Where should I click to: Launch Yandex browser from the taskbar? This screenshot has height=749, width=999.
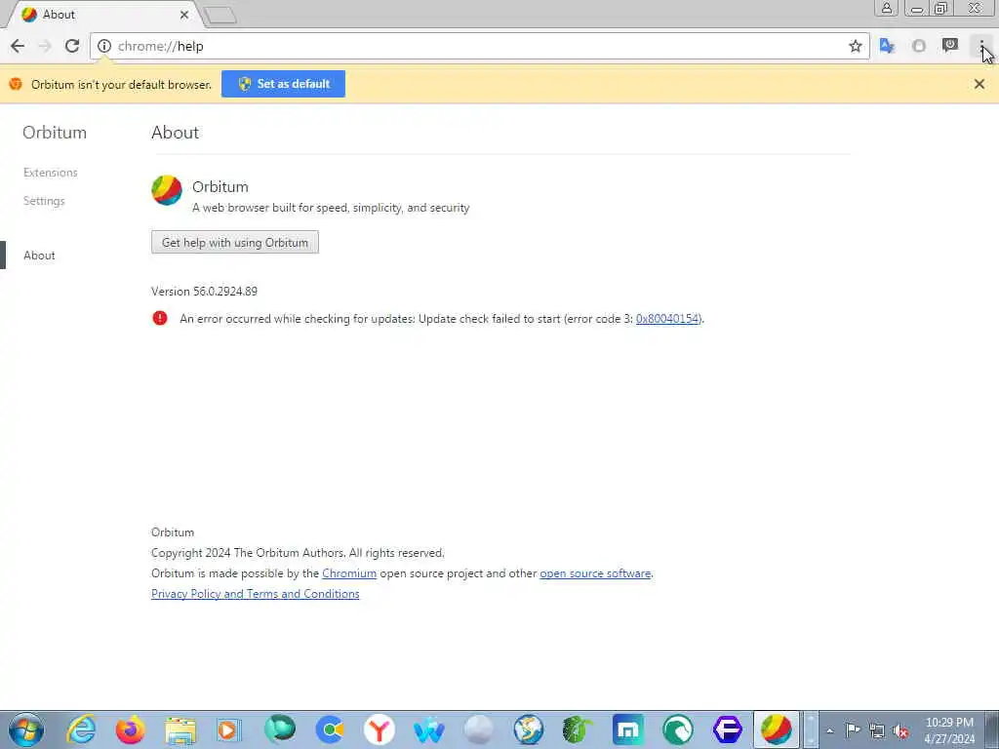click(x=380, y=729)
